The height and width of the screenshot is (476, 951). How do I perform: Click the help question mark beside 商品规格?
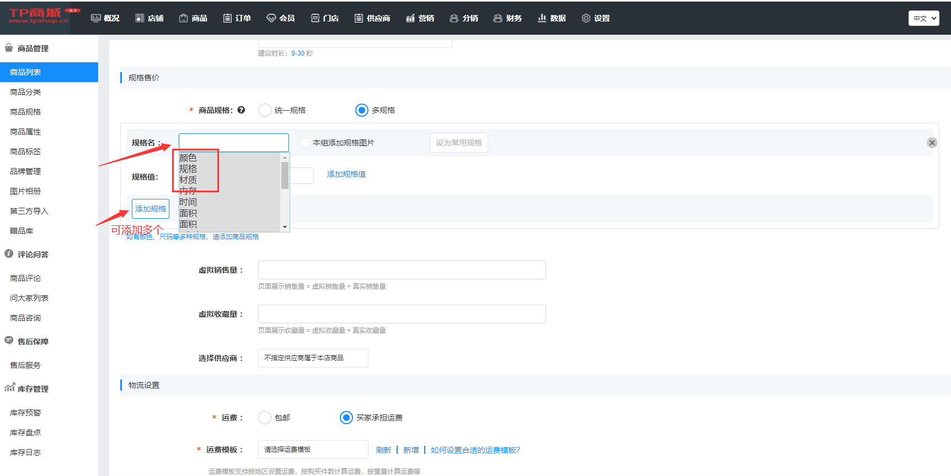tap(241, 110)
